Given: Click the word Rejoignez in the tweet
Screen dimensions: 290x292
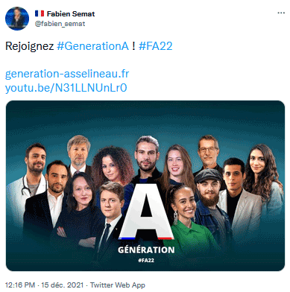Looking at the screenshot, I should click(30, 46).
